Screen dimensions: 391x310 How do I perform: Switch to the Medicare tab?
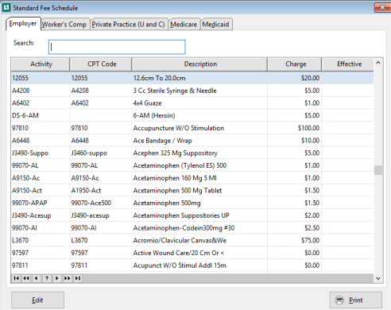184,25
